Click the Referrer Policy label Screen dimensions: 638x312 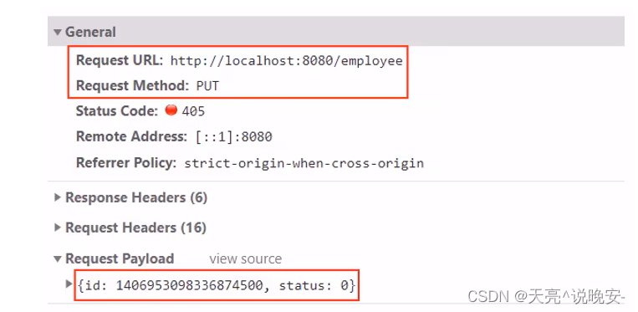click(125, 163)
